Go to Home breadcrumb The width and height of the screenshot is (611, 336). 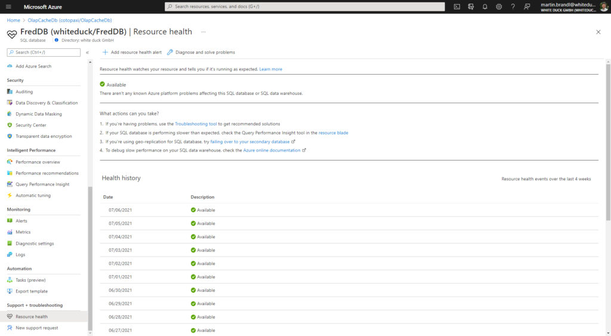(13, 20)
